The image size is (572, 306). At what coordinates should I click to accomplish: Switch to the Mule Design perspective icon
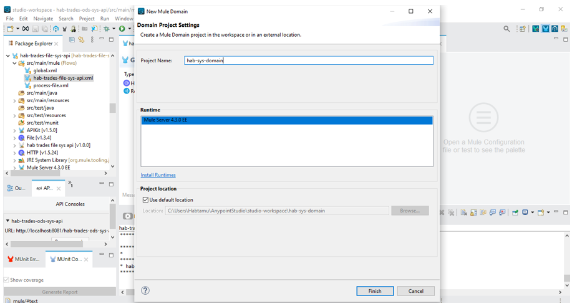pyautogui.click(x=545, y=29)
